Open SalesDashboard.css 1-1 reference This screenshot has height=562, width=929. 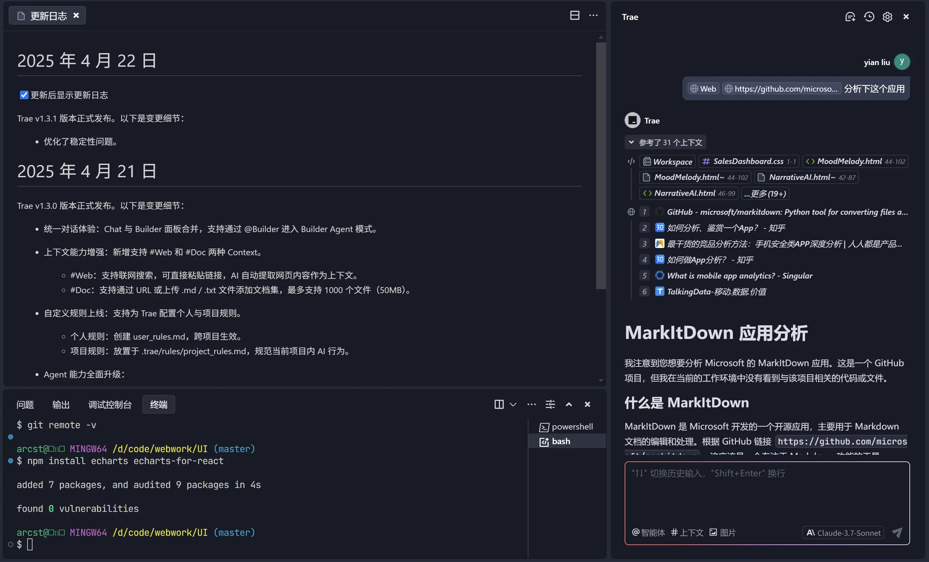(x=749, y=161)
